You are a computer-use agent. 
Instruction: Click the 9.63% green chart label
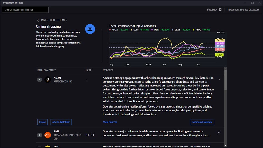tap(219, 55)
